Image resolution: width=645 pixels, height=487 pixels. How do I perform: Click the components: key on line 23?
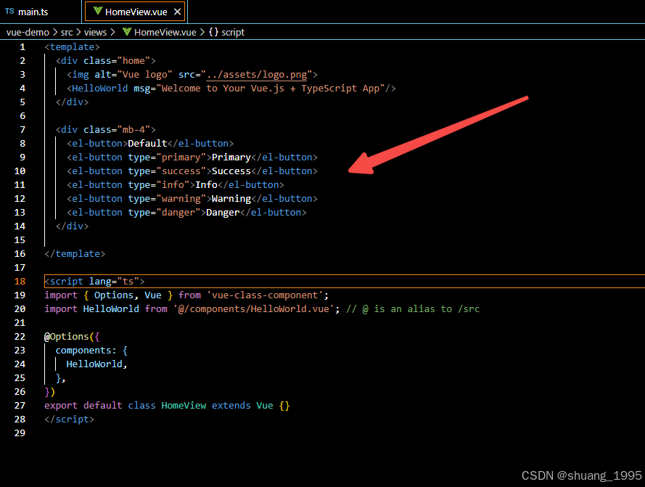(86, 351)
